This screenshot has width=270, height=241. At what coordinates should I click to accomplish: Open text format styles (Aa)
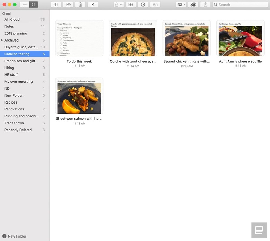click(155, 5)
